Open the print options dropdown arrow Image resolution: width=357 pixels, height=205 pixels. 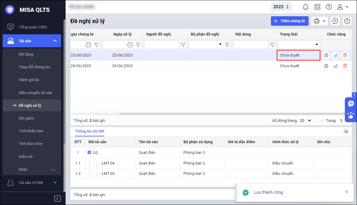click(x=324, y=21)
